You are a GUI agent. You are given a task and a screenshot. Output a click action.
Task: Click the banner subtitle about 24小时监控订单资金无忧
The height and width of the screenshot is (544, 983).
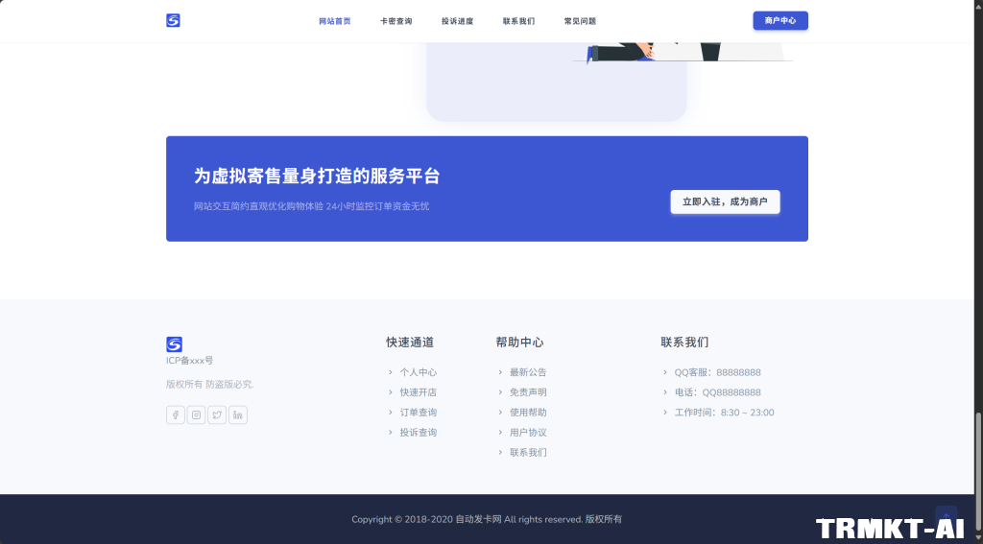click(x=312, y=206)
